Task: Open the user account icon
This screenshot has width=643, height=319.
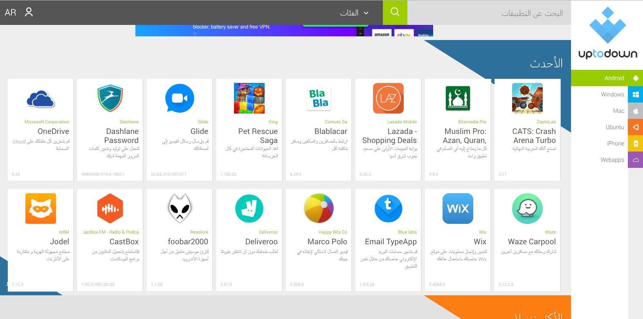Action: click(x=29, y=12)
